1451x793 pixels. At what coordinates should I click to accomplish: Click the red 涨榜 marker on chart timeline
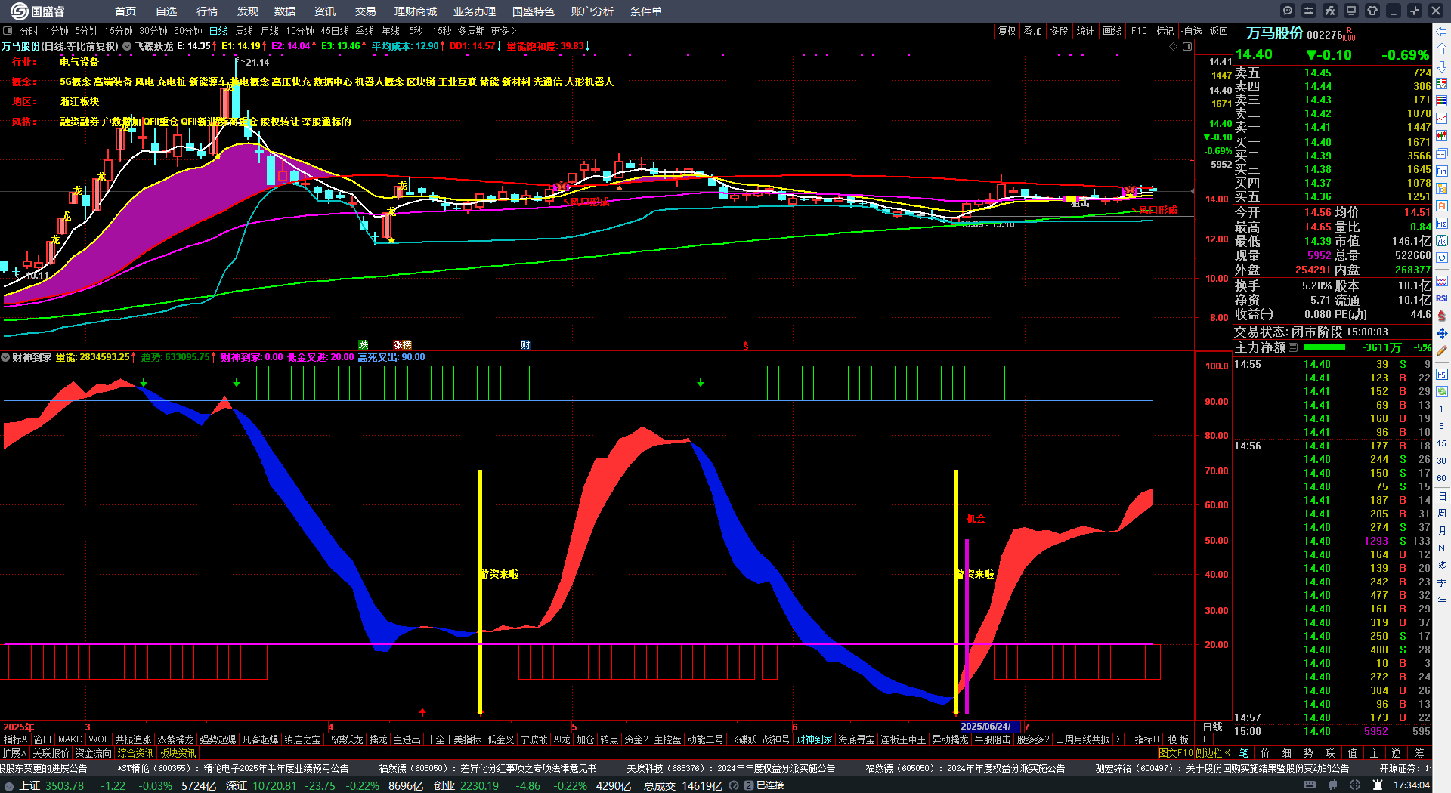point(402,345)
